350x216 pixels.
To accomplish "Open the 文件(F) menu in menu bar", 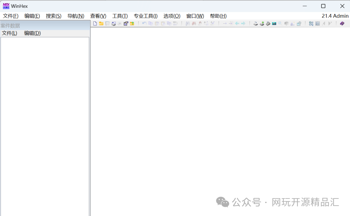I will [11, 16].
